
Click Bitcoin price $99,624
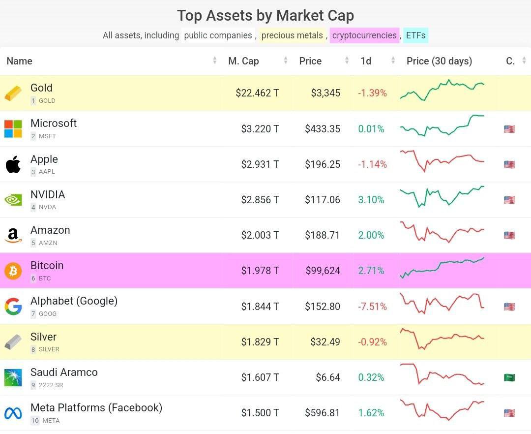(323, 271)
